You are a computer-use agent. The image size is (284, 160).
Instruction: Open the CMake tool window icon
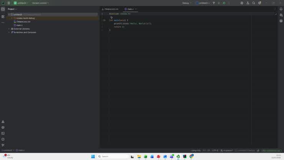click(3, 122)
